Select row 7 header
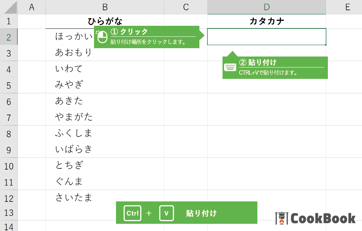The width and height of the screenshot is (362, 231). tap(9, 118)
